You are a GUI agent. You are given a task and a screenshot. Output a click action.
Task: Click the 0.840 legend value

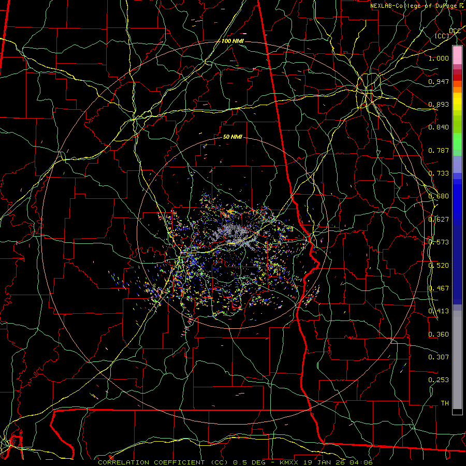pyautogui.click(x=439, y=127)
